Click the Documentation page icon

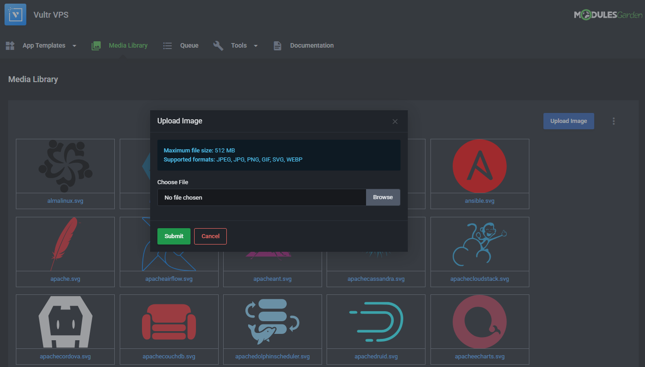(x=277, y=45)
